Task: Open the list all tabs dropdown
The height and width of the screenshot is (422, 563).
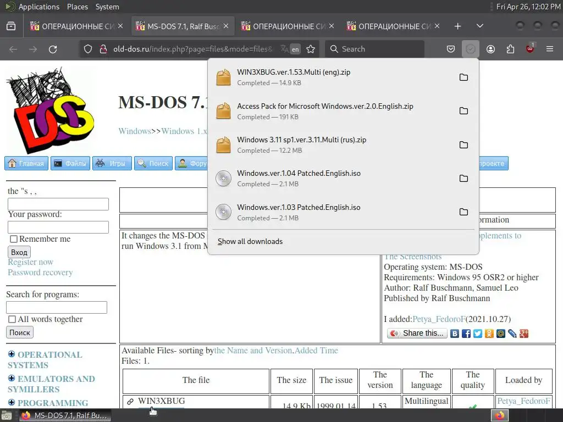Action: (x=479, y=26)
